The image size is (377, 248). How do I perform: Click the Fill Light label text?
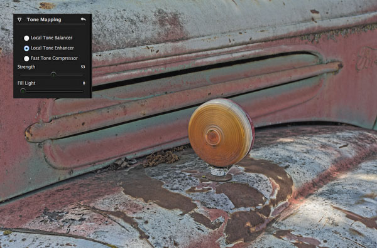(x=26, y=83)
